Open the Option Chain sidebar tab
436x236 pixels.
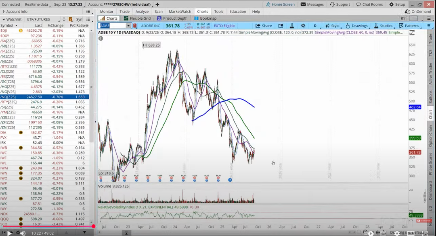[430, 136]
